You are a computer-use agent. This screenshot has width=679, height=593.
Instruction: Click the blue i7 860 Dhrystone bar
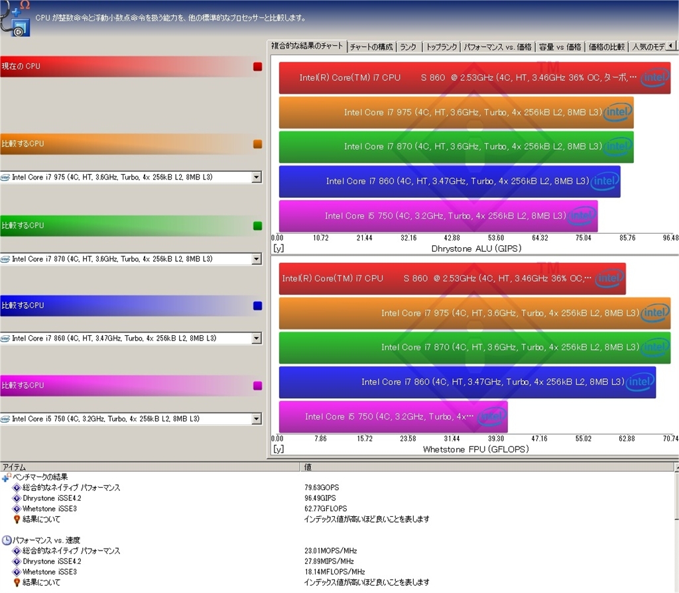click(450, 182)
